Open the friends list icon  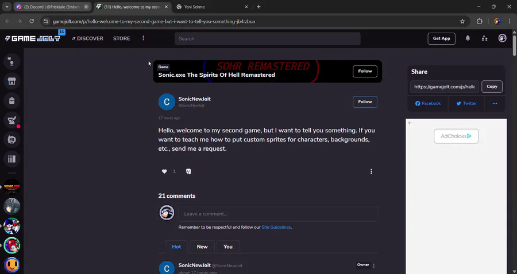coord(484,38)
